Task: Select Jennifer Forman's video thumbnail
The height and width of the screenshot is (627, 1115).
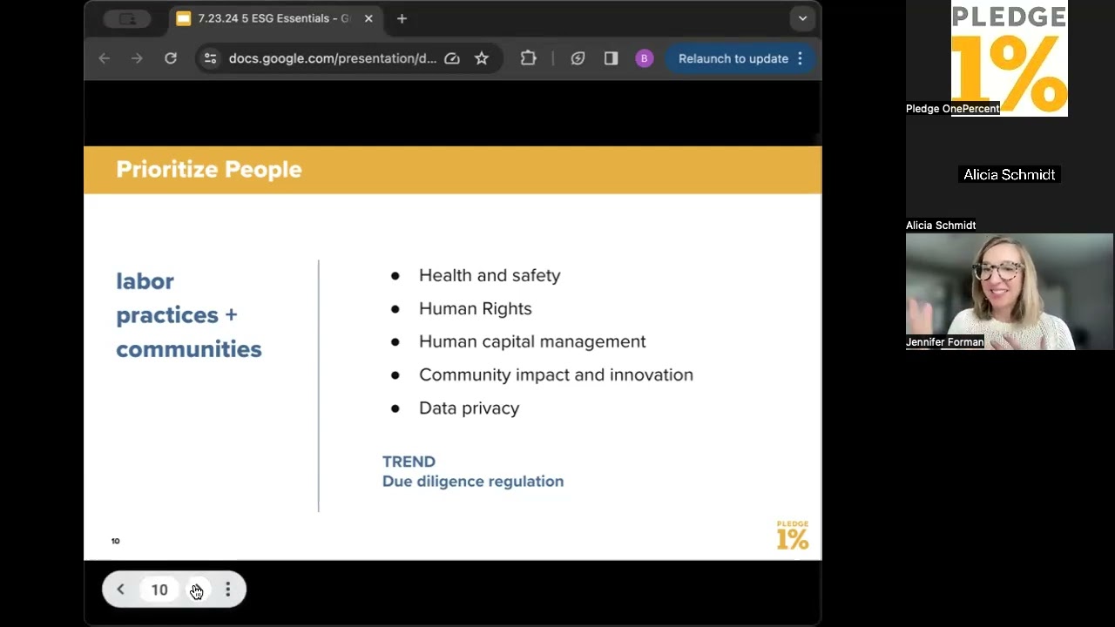Action: (1010, 291)
